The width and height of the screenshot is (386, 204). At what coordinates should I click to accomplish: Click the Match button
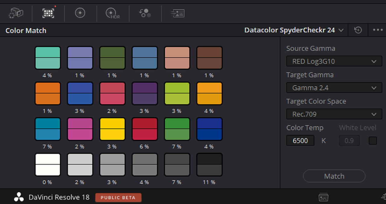pos(334,176)
